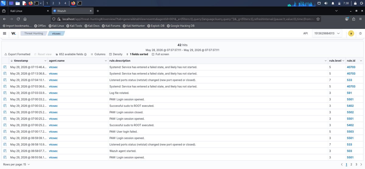Reload the current page

[x=18, y=19]
